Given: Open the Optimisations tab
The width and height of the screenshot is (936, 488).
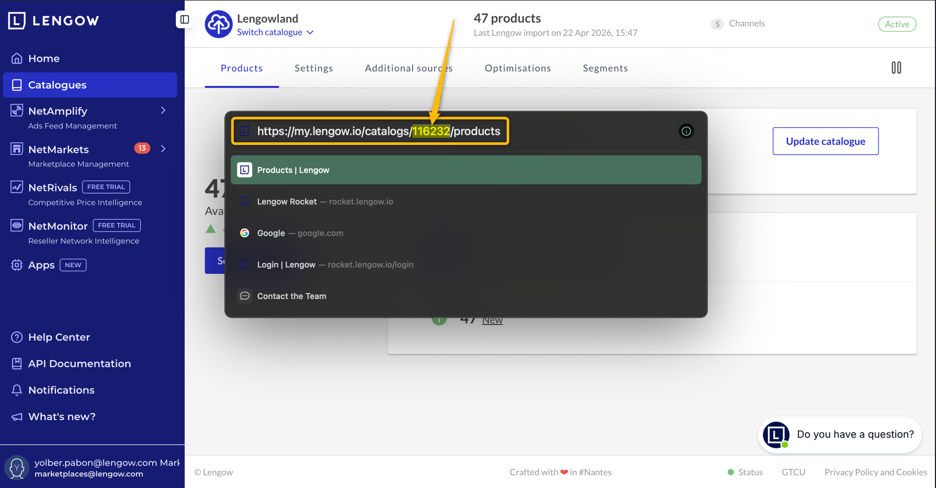Looking at the screenshot, I should click(x=518, y=68).
